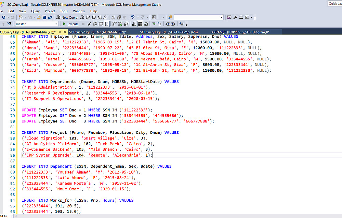The width and height of the screenshot is (342, 218).
Task: Click the New Query button
Action: click(x=67, y=17)
